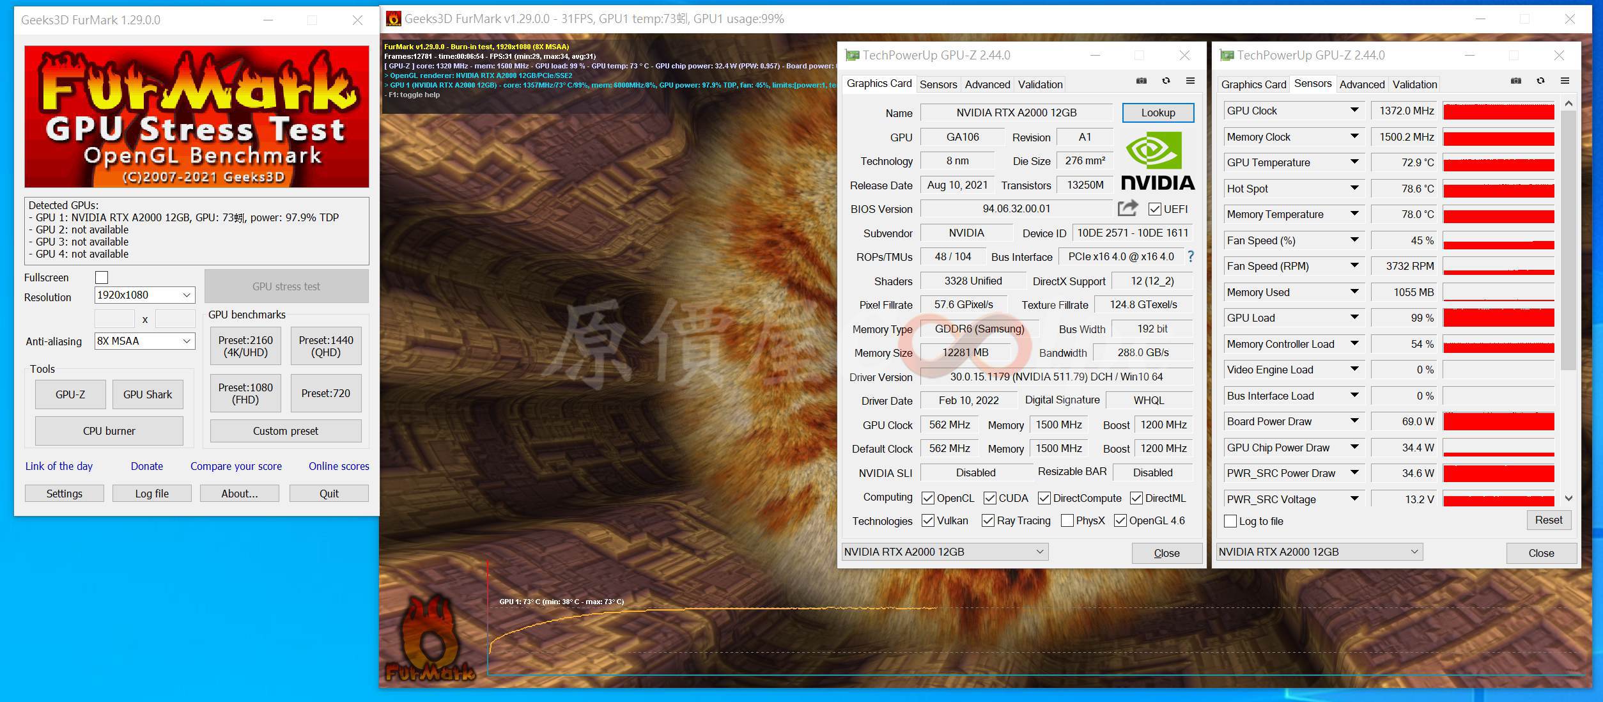The height and width of the screenshot is (702, 1603).
Task: Open hamburger menu in Graphics Card GPU-Z window
Action: [x=1190, y=81]
